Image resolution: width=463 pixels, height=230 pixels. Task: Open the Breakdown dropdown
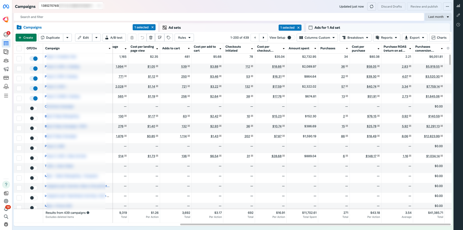(356, 38)
